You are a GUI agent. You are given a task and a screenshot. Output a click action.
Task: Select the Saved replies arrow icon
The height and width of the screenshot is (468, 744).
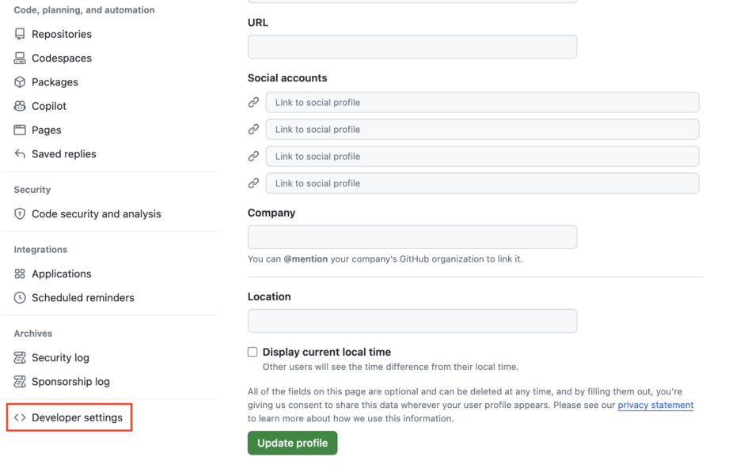pyautogui.click(x=20, y=154)
